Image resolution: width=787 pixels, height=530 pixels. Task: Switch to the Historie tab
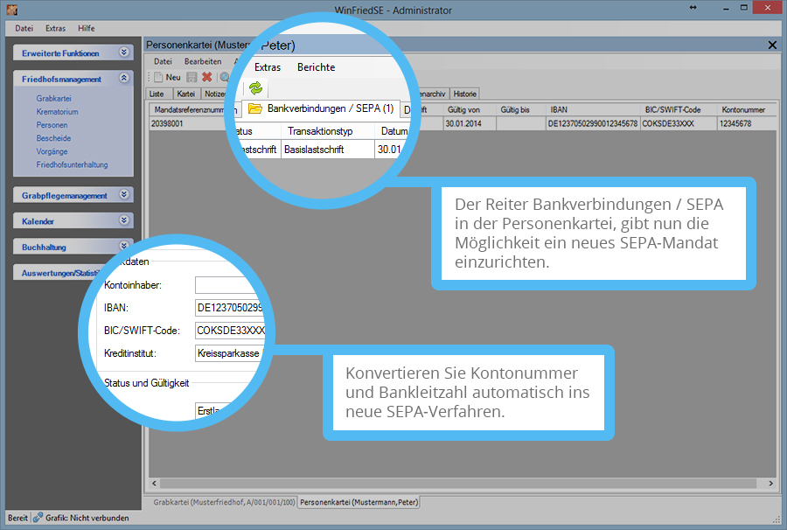click(x=464, y=94)
